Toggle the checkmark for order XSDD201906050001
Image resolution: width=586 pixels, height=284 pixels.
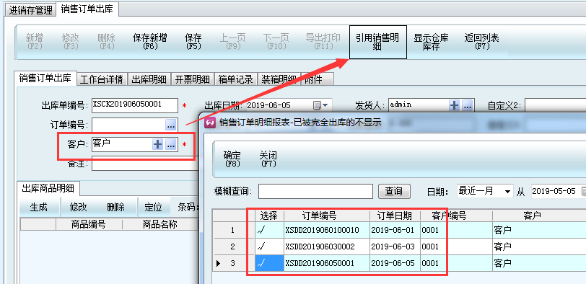tap(269, 263)
